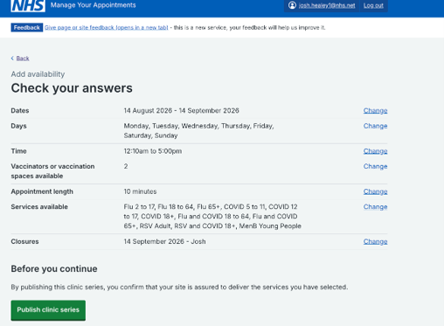Screen dimensions: 444x326
Task: Open Manage Your Appointments home link
Action: pyautogui.click(x=94, y=5)
